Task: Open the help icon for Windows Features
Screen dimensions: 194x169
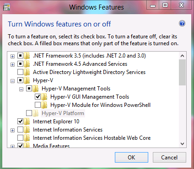Action: (x=182, y=23)
